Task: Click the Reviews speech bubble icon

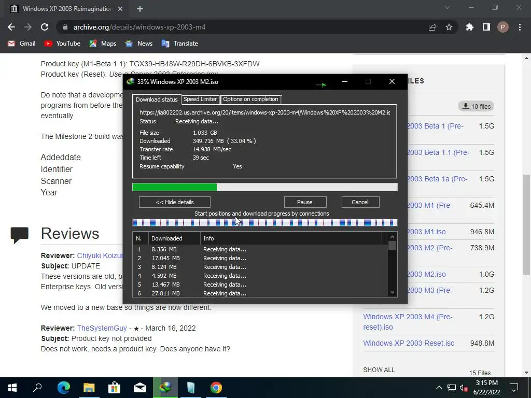Action: click(x=20, y=235)
